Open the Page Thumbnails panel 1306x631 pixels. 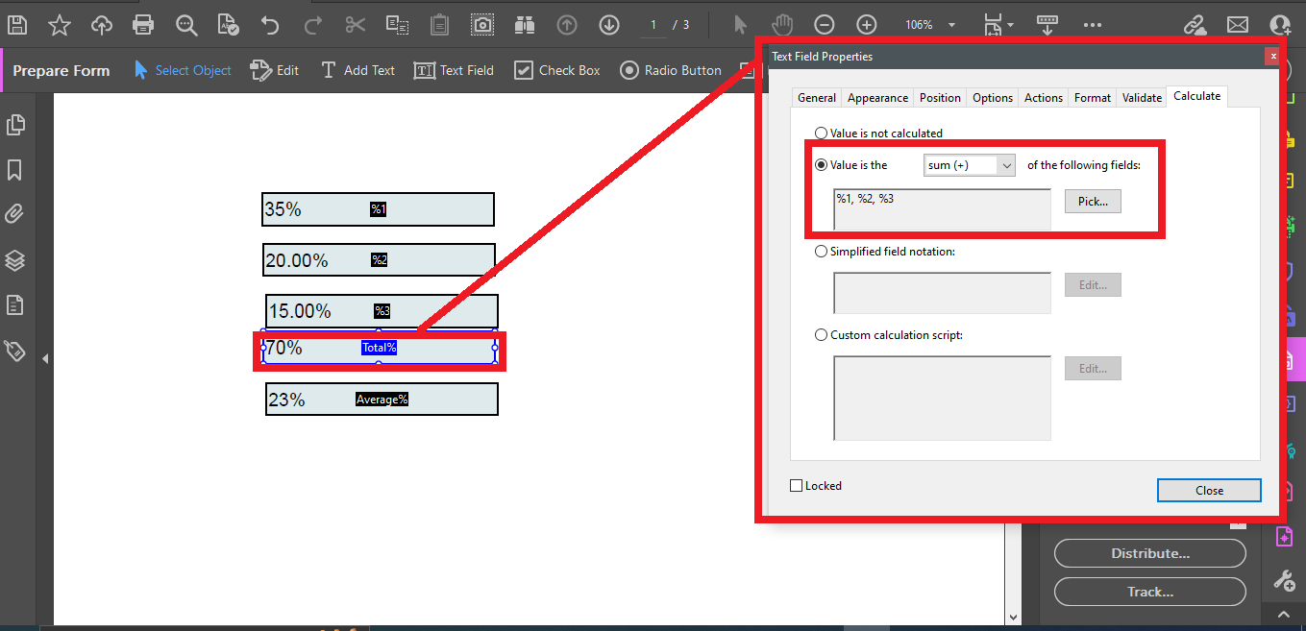(x=15, y=125)
